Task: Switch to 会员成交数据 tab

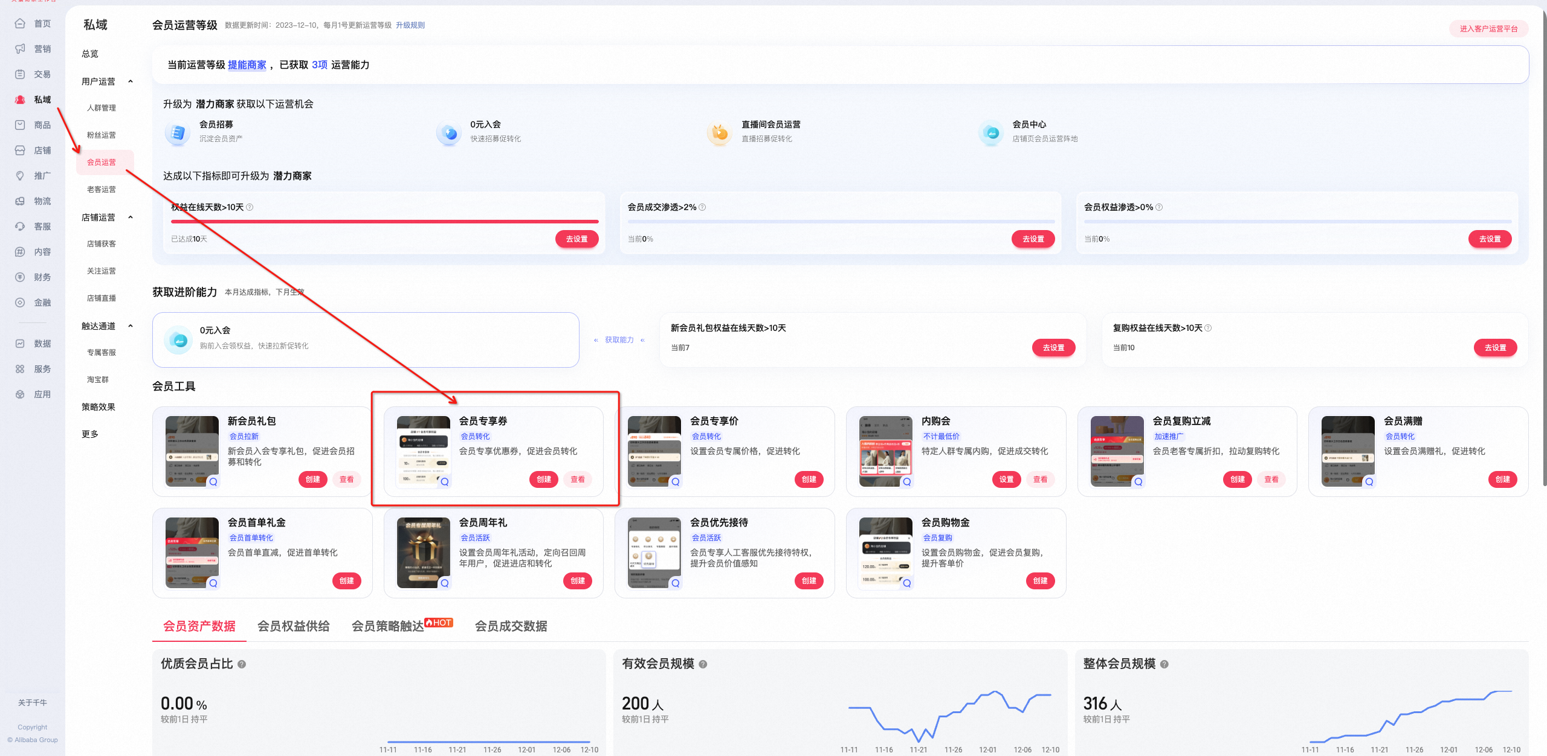Action: point(511,626)
